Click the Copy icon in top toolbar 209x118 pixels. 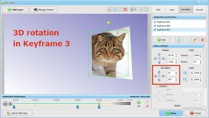[x=114, y=10]
